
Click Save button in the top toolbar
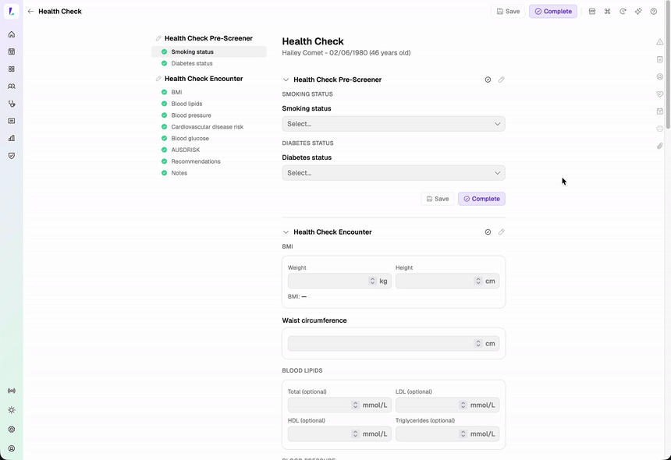coord(508,12)
